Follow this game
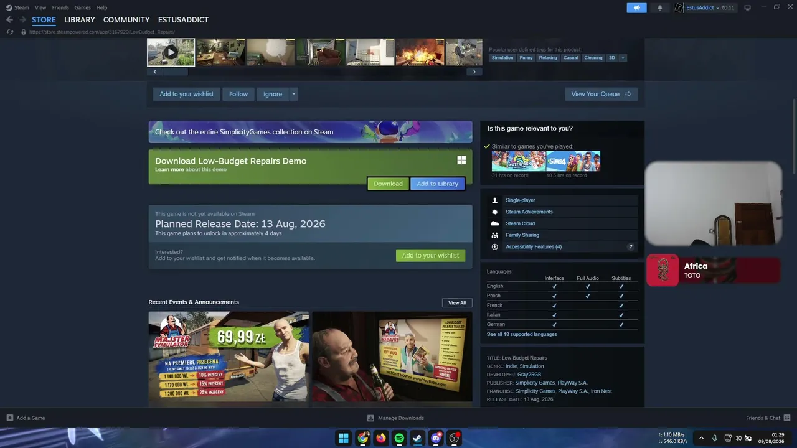The width and height of the screenshot is (797, 448). [x=238, y=94]
